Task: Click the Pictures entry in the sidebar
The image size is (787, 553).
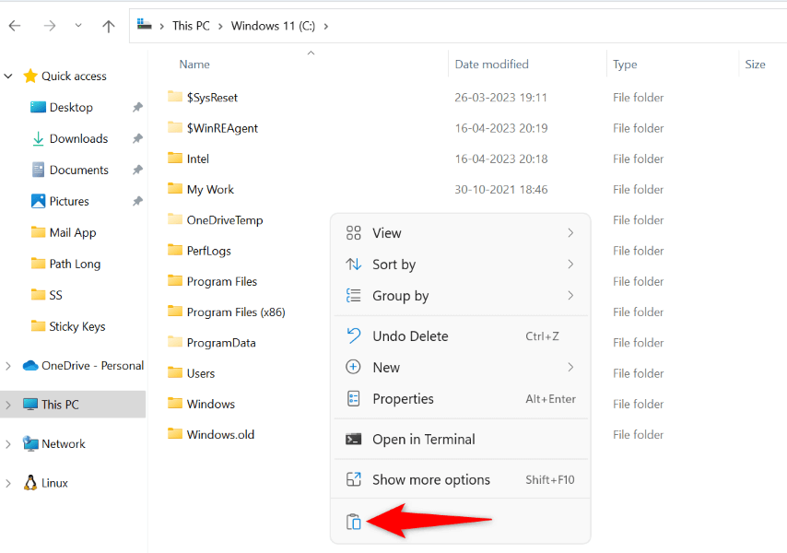Action: 69,201
